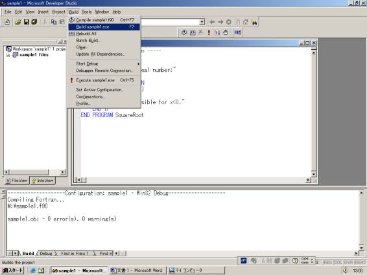This screenshot has height=275, width=367.
Task: Click the Cut scissors toolbar icon
Action: 45,22
